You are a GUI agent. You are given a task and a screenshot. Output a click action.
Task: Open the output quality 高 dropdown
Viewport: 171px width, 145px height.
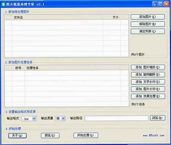pyautogui.click(x=61, y=118)
